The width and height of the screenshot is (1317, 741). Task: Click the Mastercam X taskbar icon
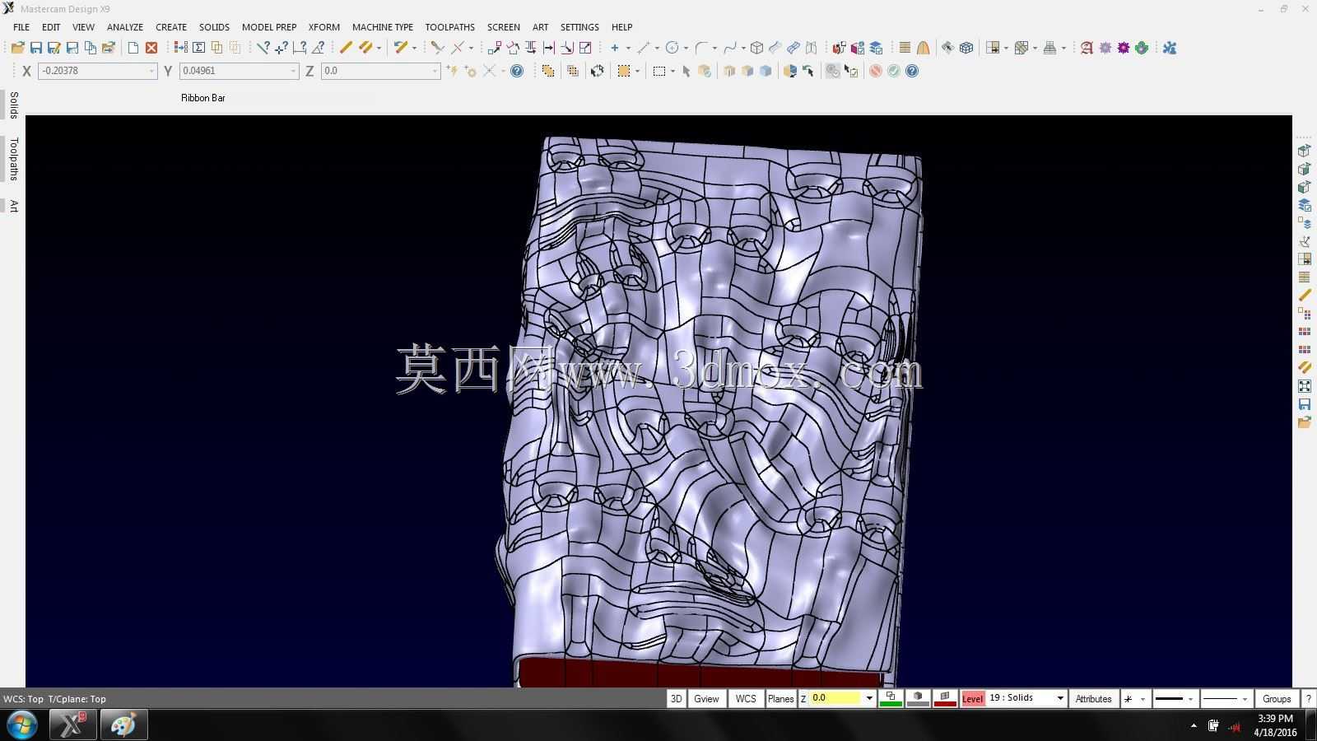(72, 725)
